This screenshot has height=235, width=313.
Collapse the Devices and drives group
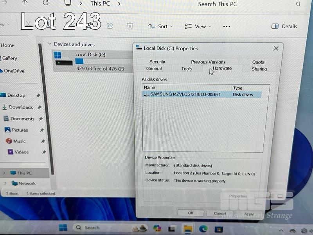tap(49, 44)
